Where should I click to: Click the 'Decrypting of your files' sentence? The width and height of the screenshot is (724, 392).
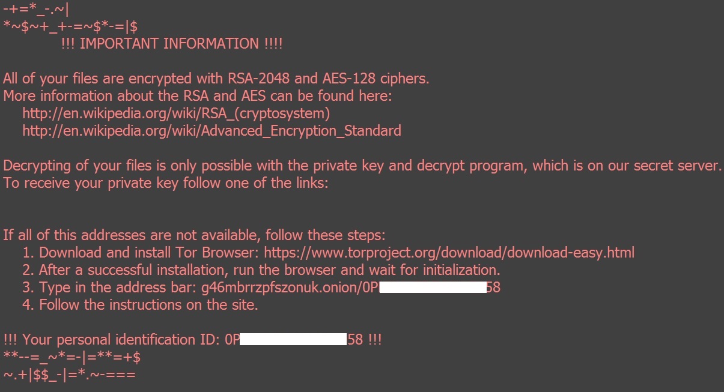coord(362,166)
